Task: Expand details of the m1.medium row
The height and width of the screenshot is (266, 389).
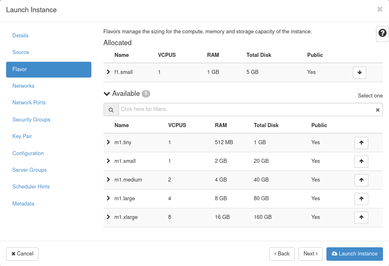Action: (x=108, y=179)
